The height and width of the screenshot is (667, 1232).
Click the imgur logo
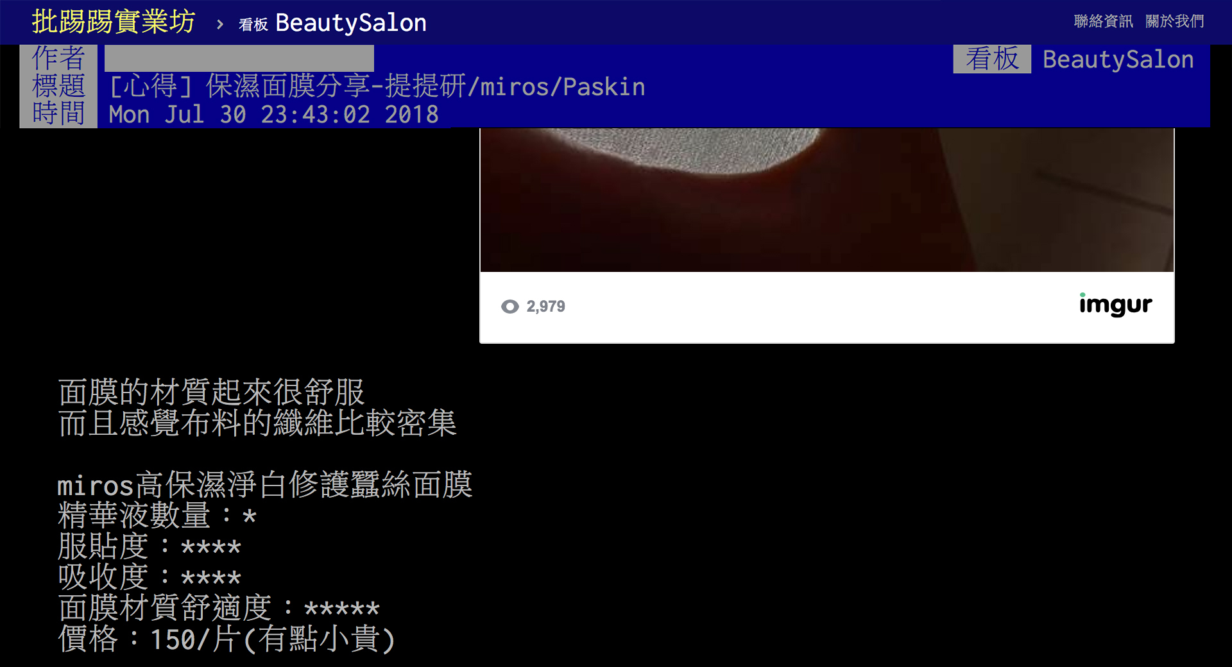click(x=1115, y=305)
